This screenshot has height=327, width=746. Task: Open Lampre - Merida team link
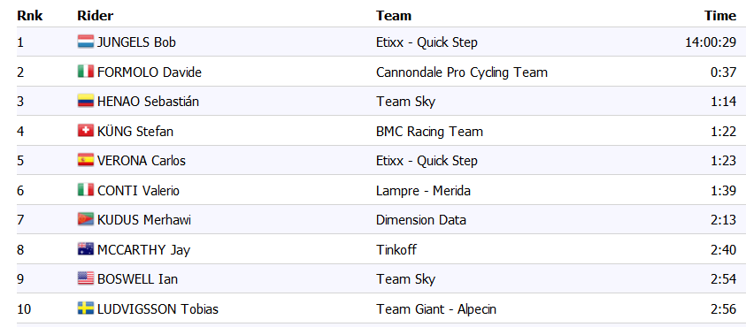click(423, 191)
